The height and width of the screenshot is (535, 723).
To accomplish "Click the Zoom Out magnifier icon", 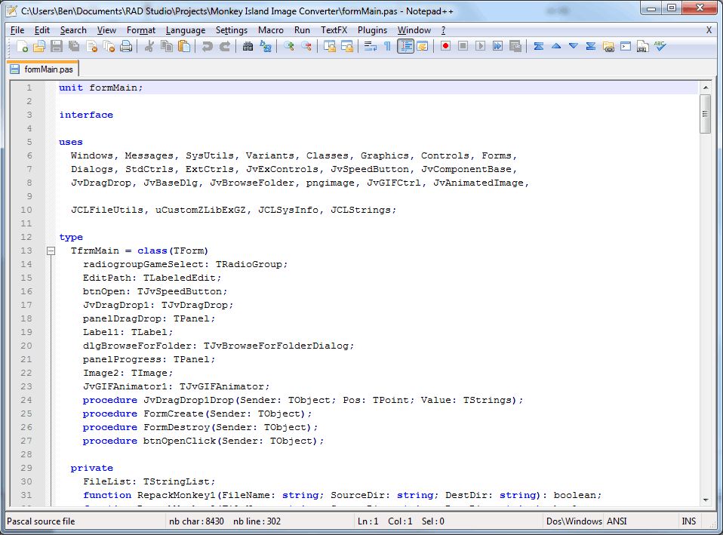I will point(306,46).
